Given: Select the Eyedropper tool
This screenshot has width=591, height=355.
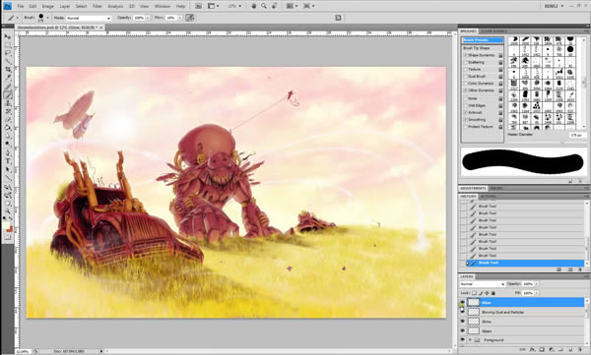Looking at the screenshot, I should pyautogui.click(x=7, y=78).
